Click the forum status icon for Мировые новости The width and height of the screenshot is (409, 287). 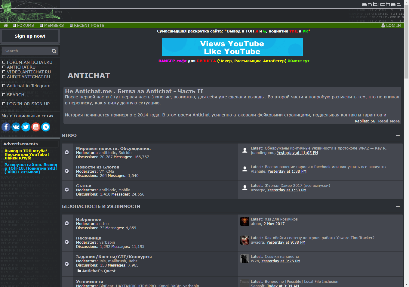point(67,153)
